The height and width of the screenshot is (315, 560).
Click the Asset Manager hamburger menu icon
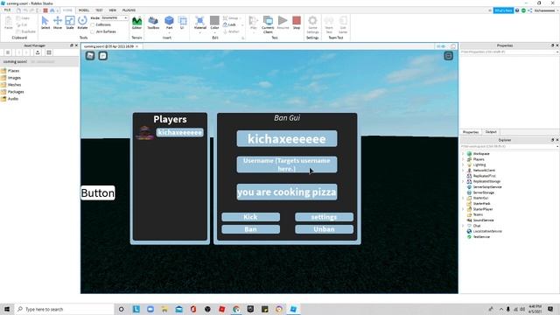coord(8,52)
